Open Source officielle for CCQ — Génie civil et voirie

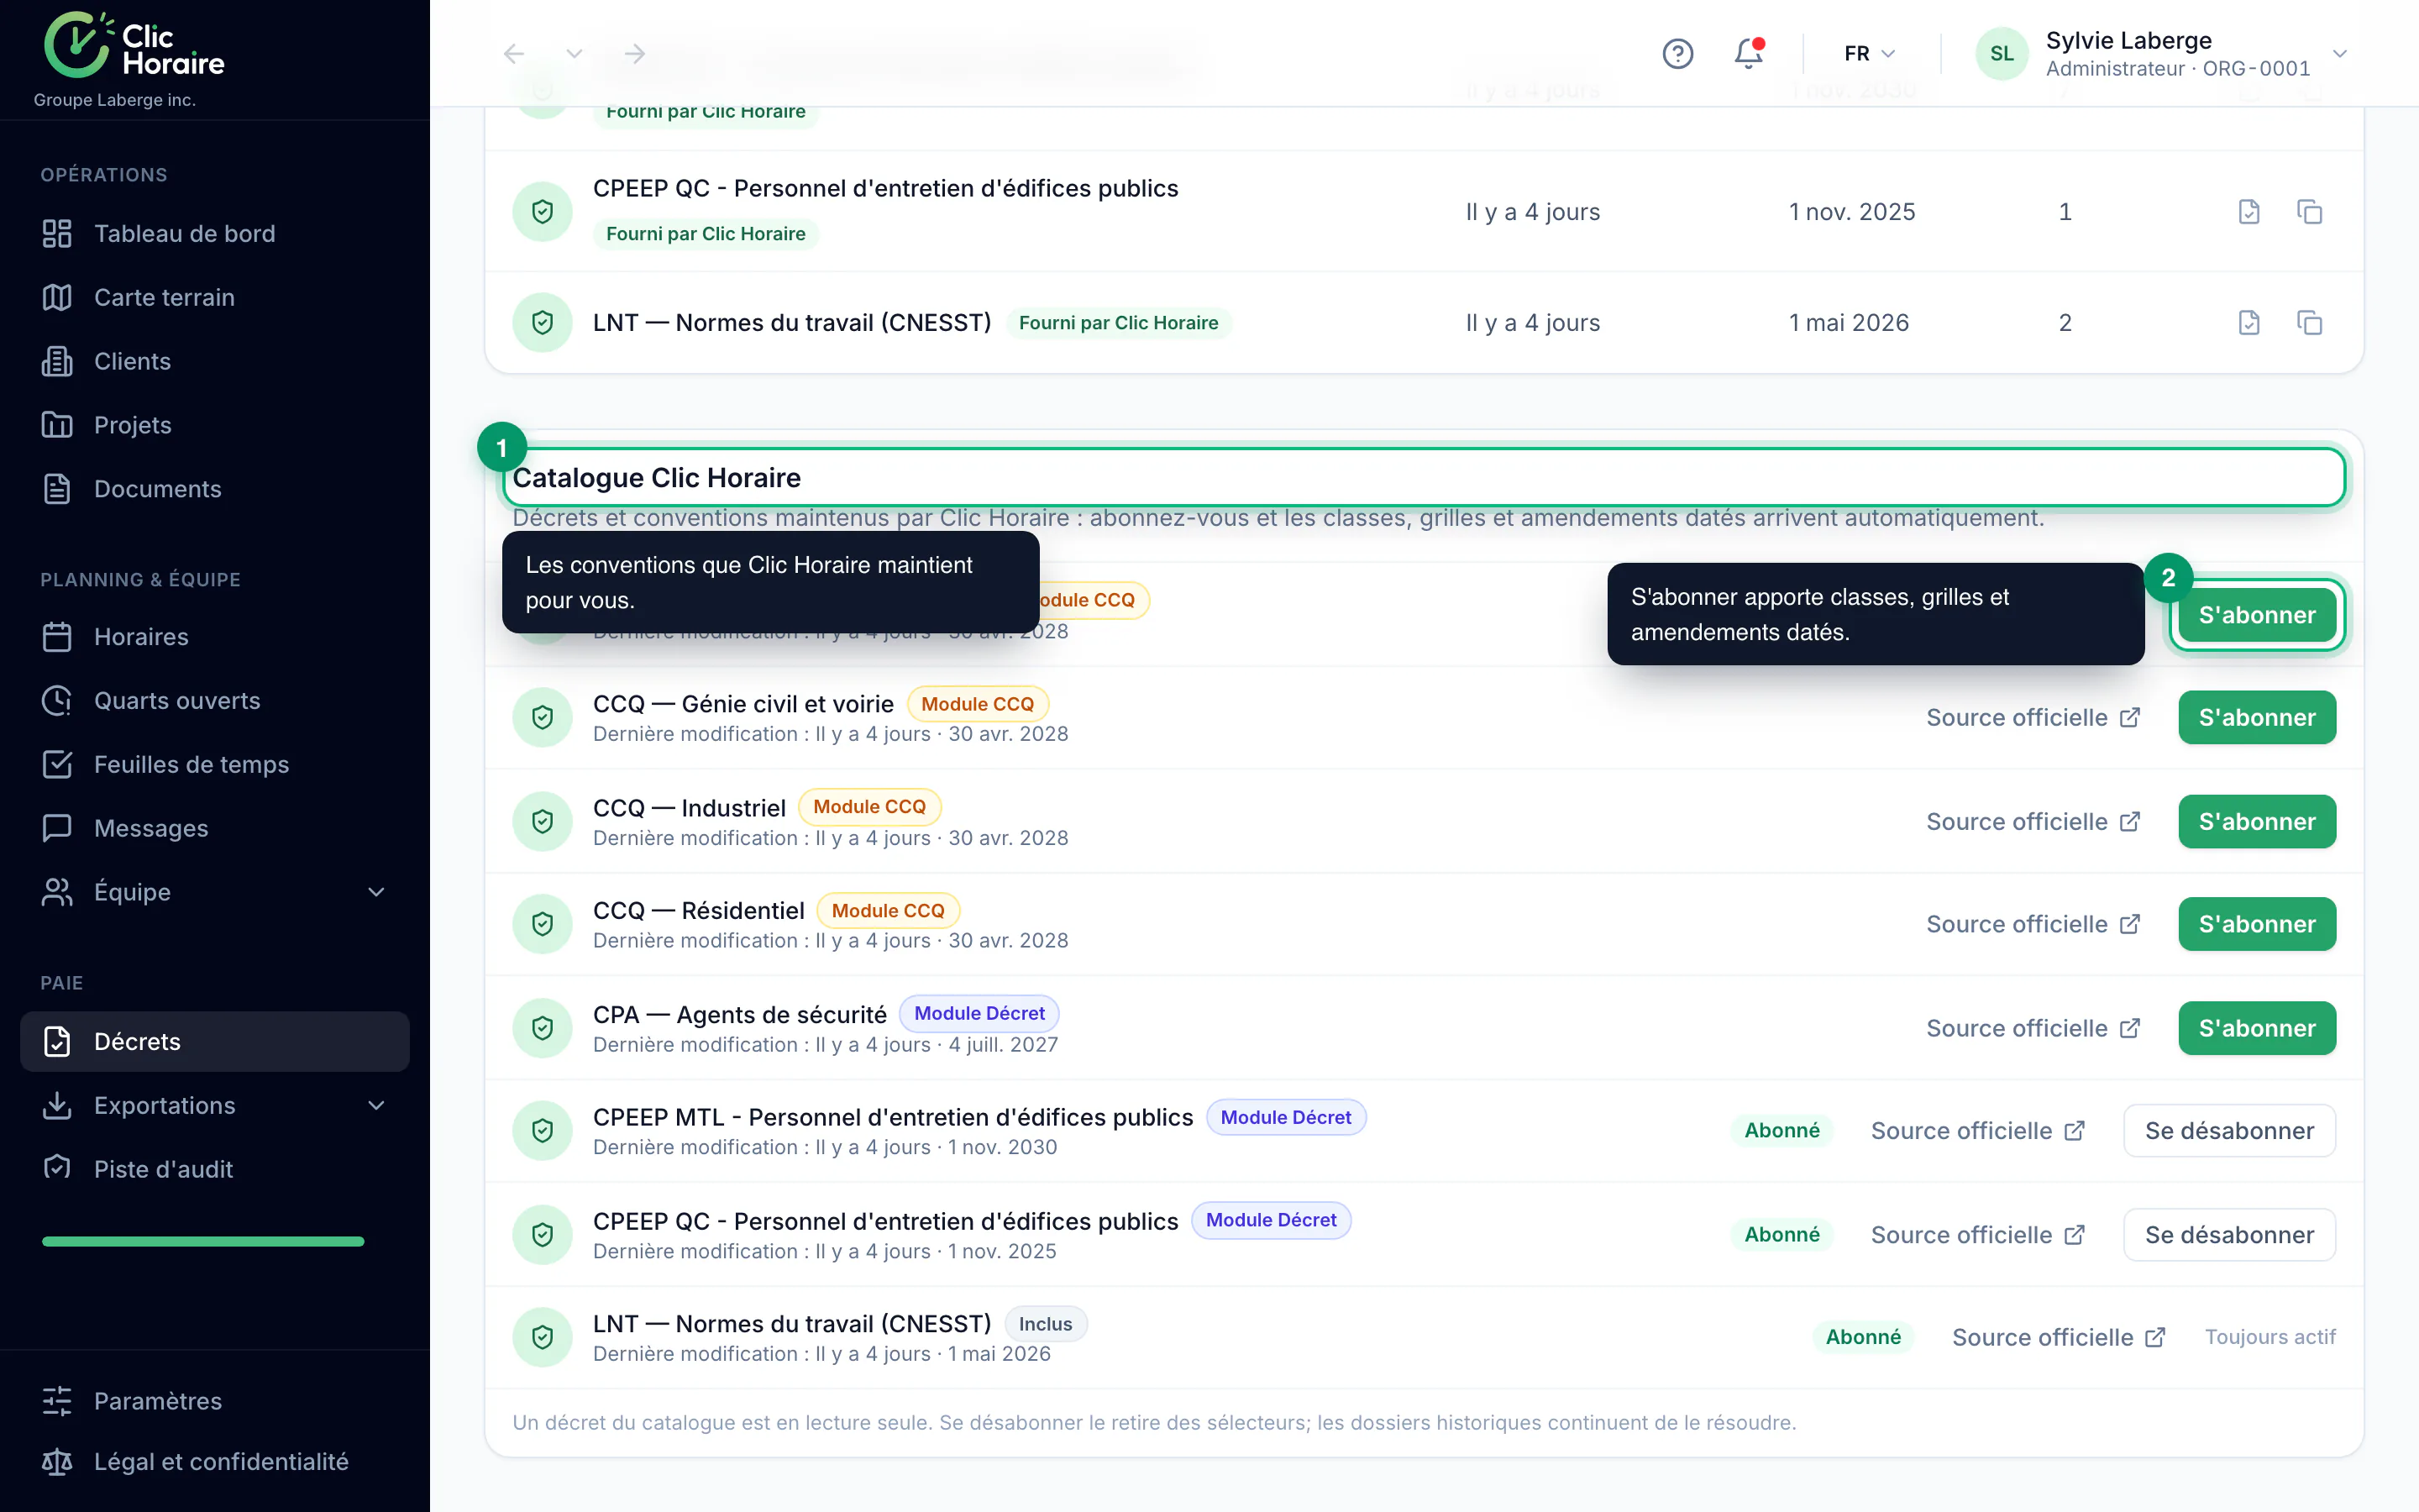2033,718
